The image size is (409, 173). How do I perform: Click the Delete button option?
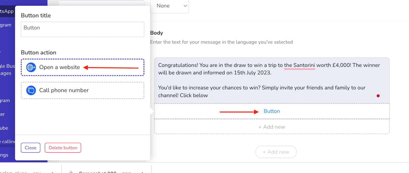point(63,148)
